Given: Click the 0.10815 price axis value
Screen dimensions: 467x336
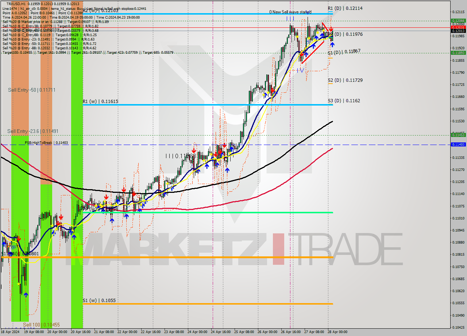Looking at the screenshot, I should click(458, 255).
